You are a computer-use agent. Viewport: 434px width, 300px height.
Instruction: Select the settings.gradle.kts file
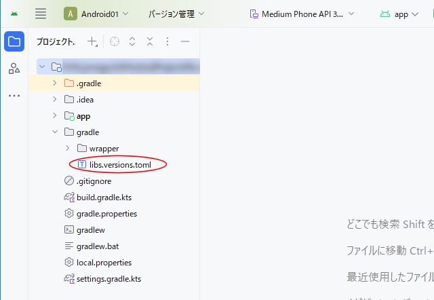click(108, 279)
